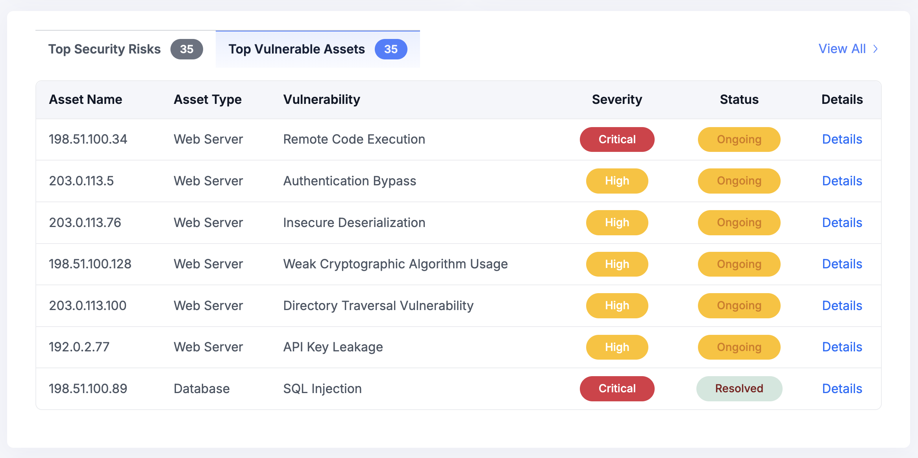918x458 pixels.
Task: Click the Resolved status on 198.51.100.89
Action: tap(739, 388)
